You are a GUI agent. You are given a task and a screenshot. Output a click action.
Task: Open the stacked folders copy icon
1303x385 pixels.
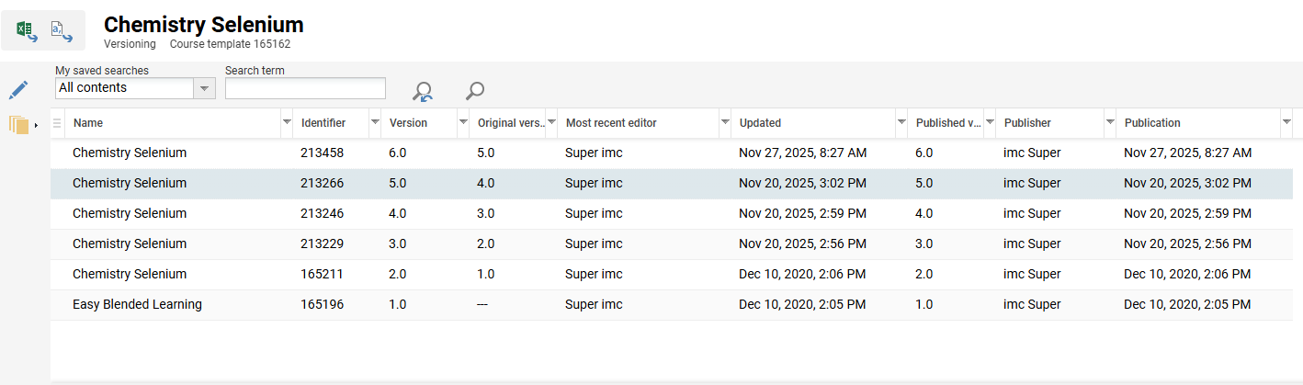point(19,124)
